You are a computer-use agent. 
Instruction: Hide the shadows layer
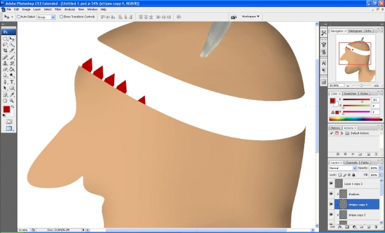pos(331,194)
